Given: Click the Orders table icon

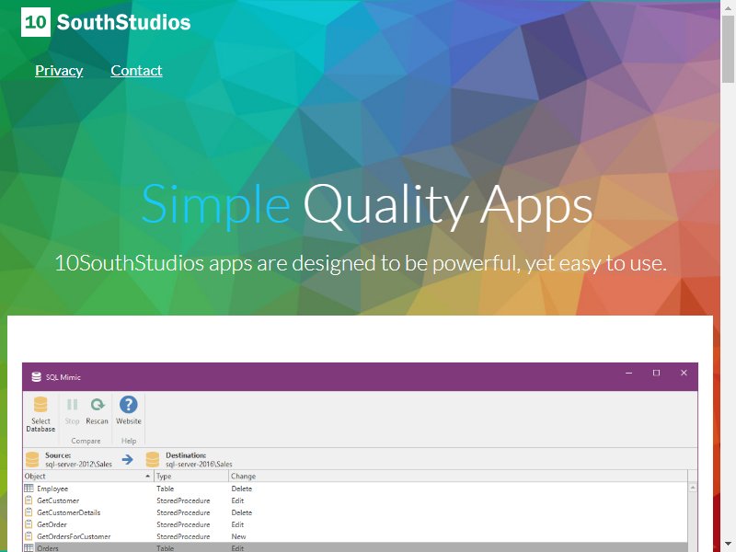Looking at the screenshot, I should click(29, 548).
